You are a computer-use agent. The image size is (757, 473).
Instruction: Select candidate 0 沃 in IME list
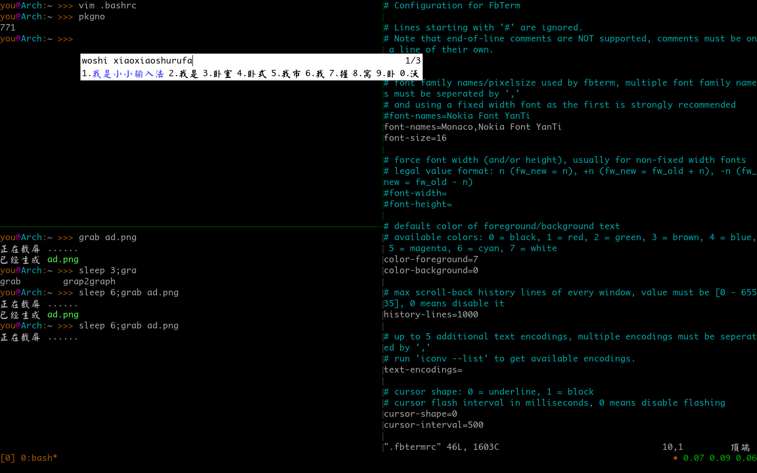coord(410,74)
